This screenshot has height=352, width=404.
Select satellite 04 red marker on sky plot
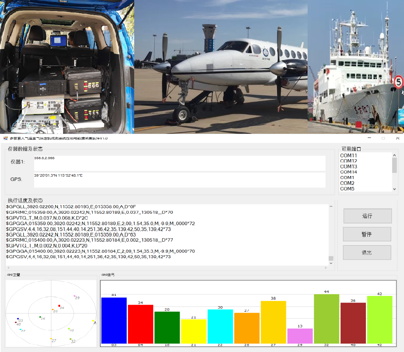59,306
